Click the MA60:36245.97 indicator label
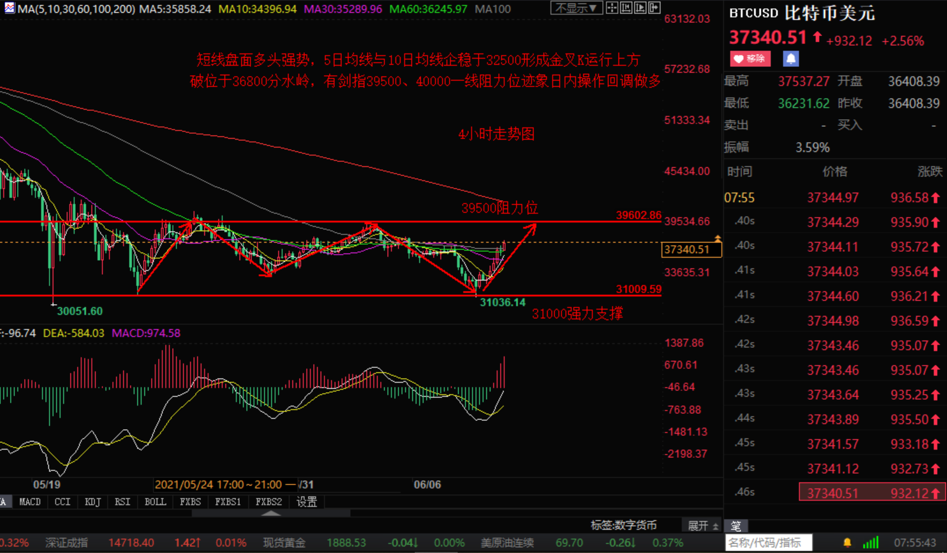 coord(428,9)
